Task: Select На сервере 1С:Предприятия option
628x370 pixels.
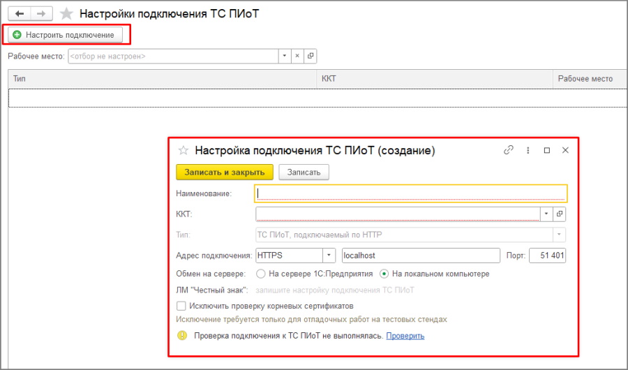Action: [x=261, y=274]
